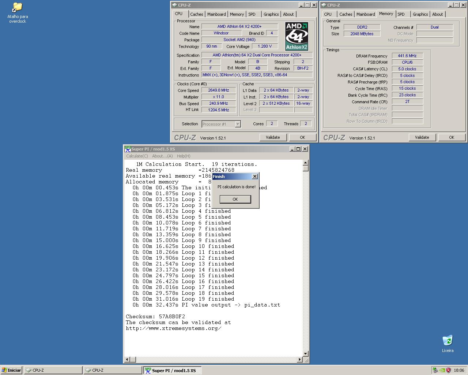Click the Super PI vertical scroll thumb
Screen dimensions: 468x375
[306, 168]
